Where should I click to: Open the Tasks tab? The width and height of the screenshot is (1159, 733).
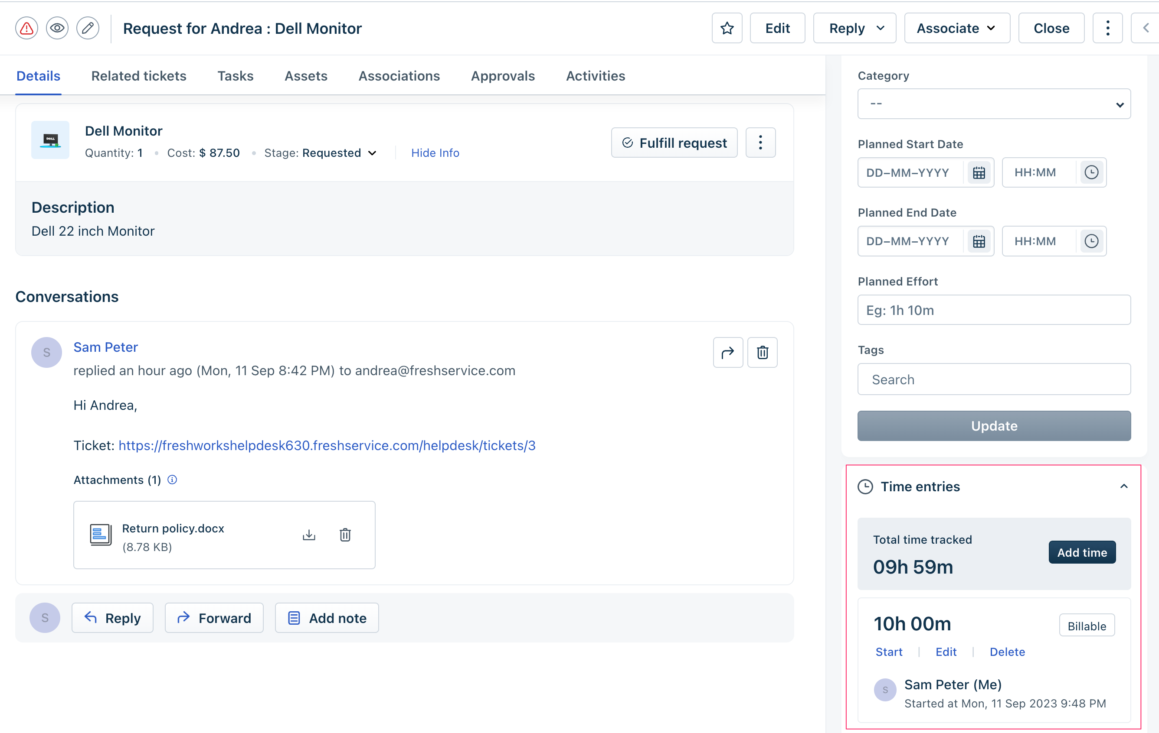click(236, 76)
